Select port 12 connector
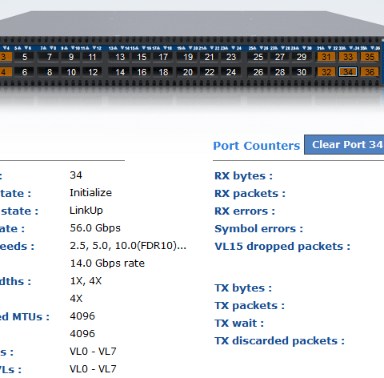Image resolution: width=384 pixels, height=378 pixels. pyautogui.click(x=92, y=72)
